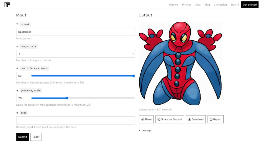Click 'Number of denoising steps' help text
259x145 pixels.
pyautogui.click(x=50, y=82)
